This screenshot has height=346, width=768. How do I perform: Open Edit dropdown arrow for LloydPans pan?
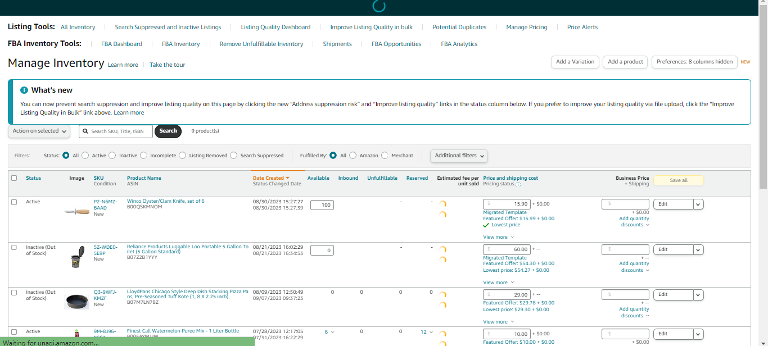tap(698, 295)
